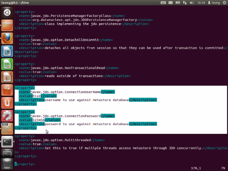
Task: Click the text javax.jdo.PersistenceManagerFactoryClass
Action: point(71,16)
